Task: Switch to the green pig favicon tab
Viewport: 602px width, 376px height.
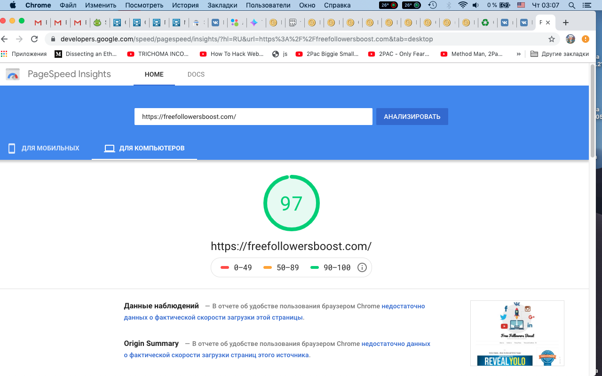Action: tap(97, 23)
